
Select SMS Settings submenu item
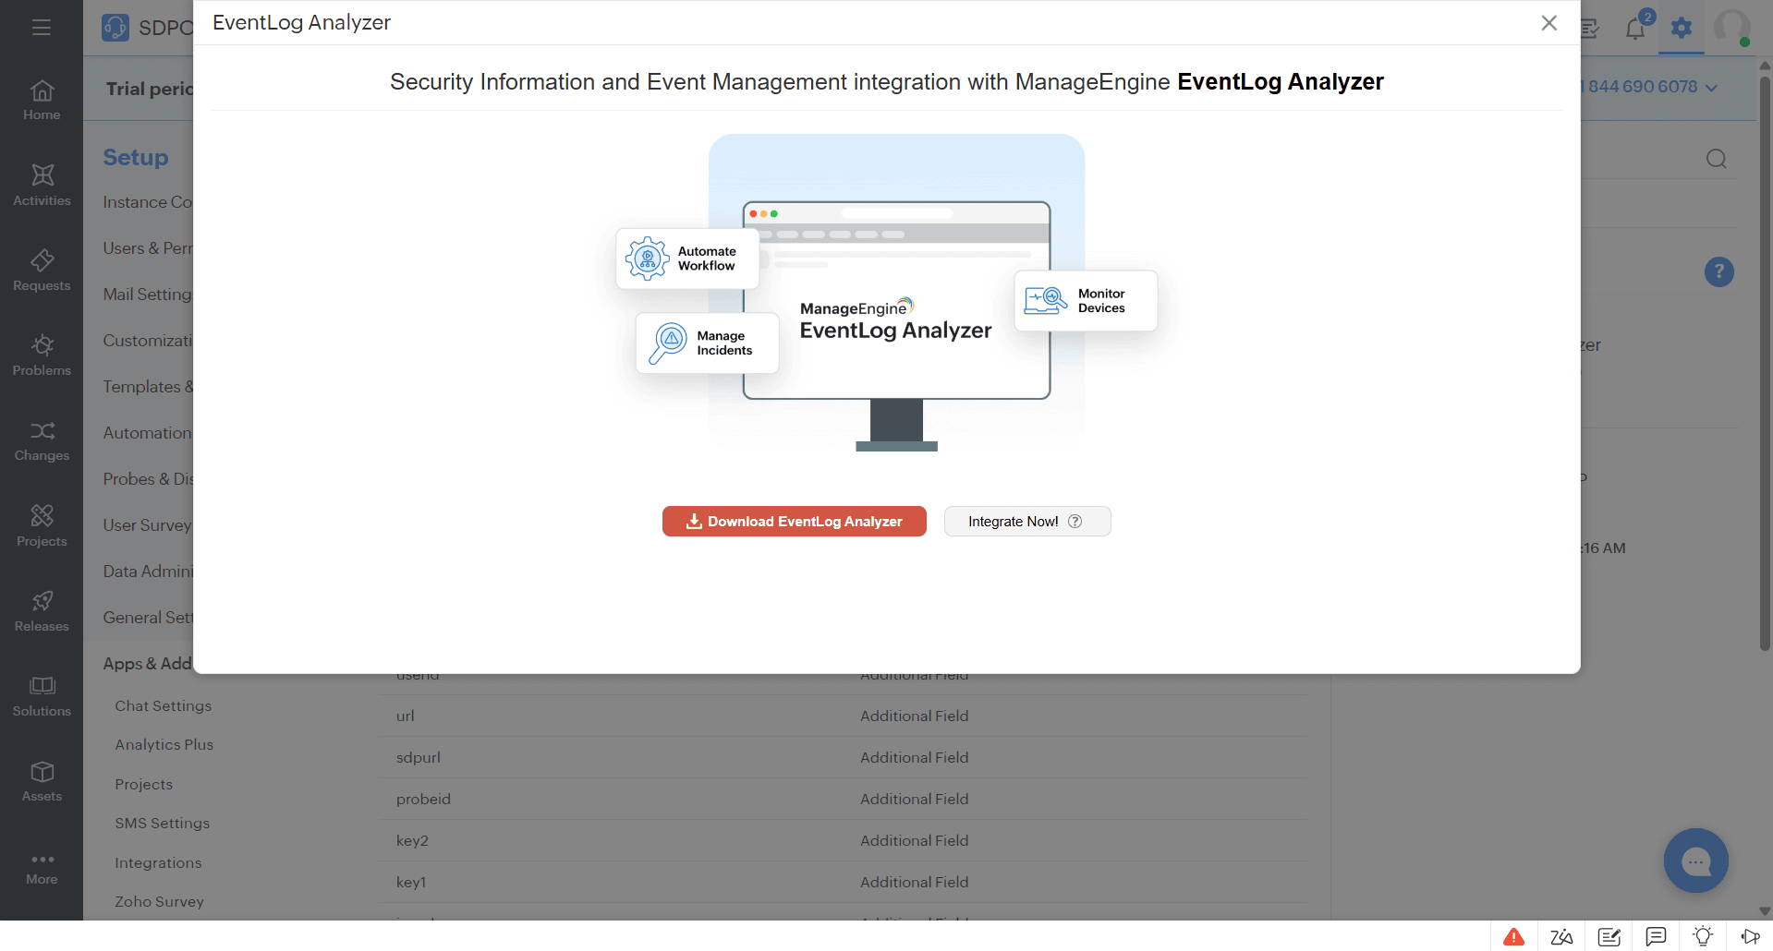pyautogui.click(x=162, y=823)
